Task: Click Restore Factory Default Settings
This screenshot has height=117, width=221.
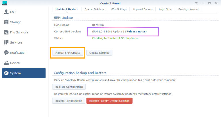Action: [109, 101]
